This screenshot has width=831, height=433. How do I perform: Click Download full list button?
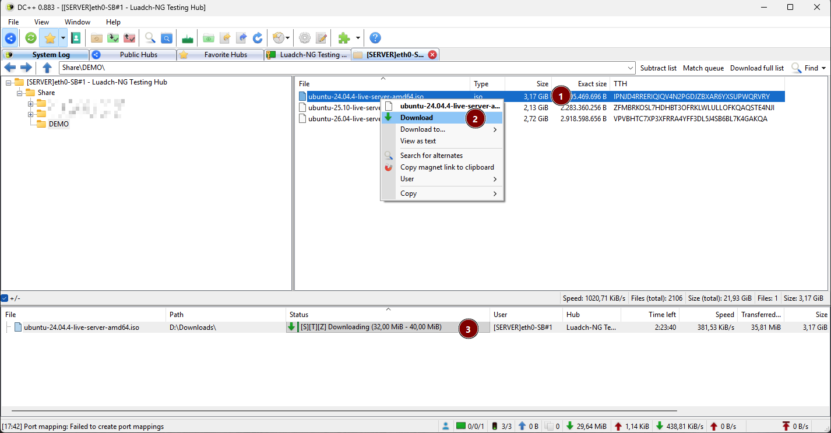(757, 68)
